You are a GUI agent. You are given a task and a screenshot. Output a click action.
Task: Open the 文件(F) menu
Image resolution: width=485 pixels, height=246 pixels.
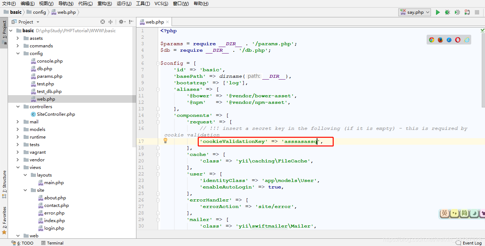pyautogui.click(x=9, y=4)
